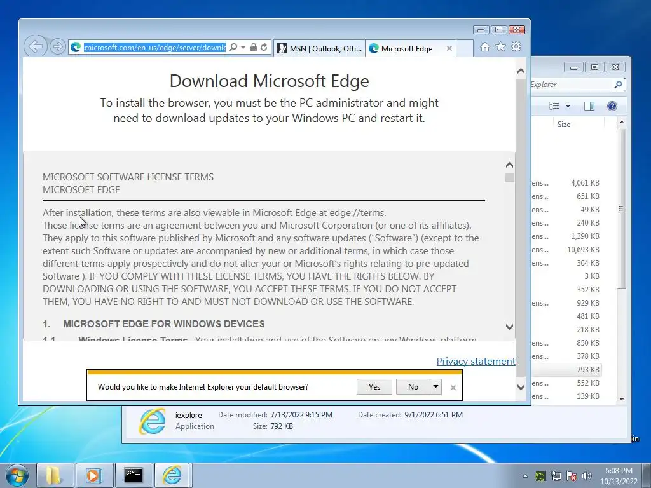Click the license terms scroll-down arrow

click(509, 327)
